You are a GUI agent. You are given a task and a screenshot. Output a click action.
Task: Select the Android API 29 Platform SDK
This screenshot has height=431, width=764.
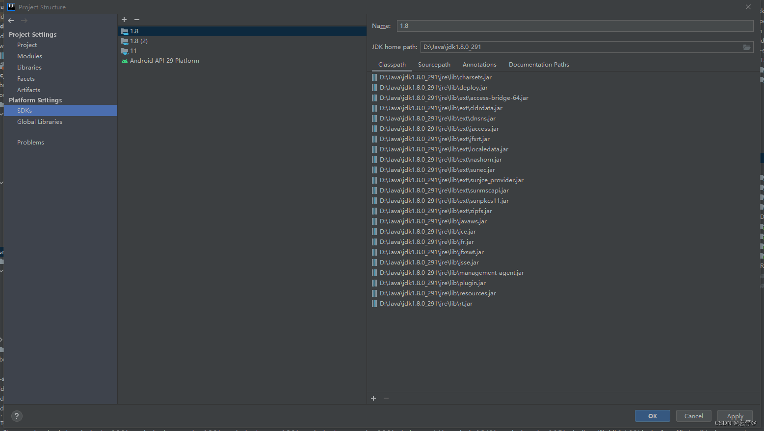[164, 60]
